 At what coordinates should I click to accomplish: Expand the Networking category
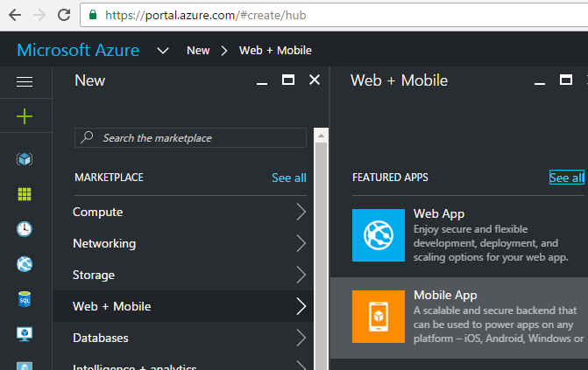tap(182, 243)
